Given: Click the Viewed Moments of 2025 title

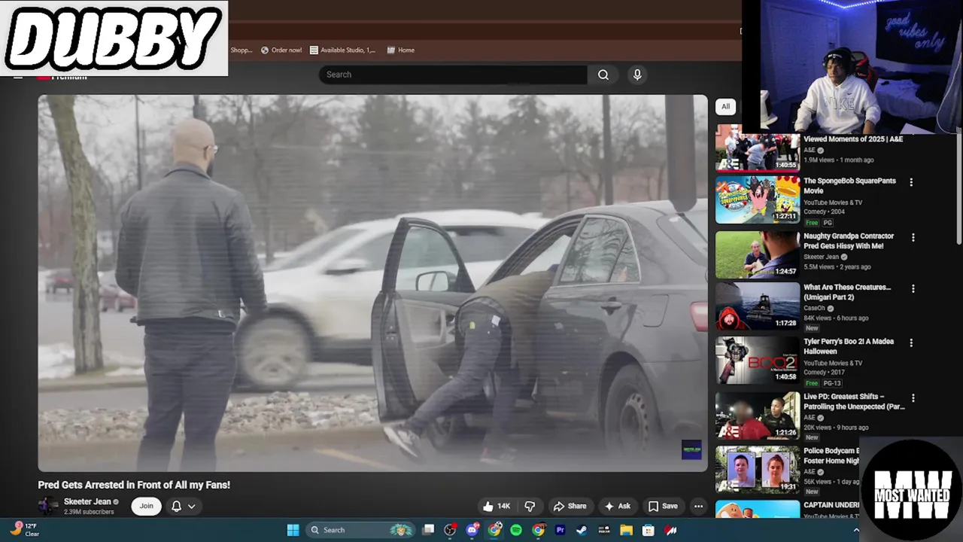Looking at the screenshot, I should coord(853,139).
